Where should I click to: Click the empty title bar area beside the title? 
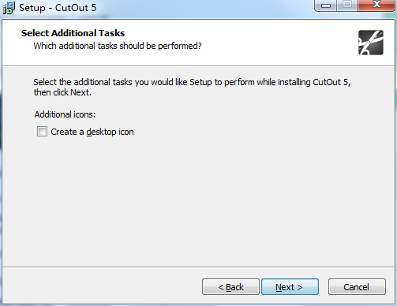click(x=205, y=8)
